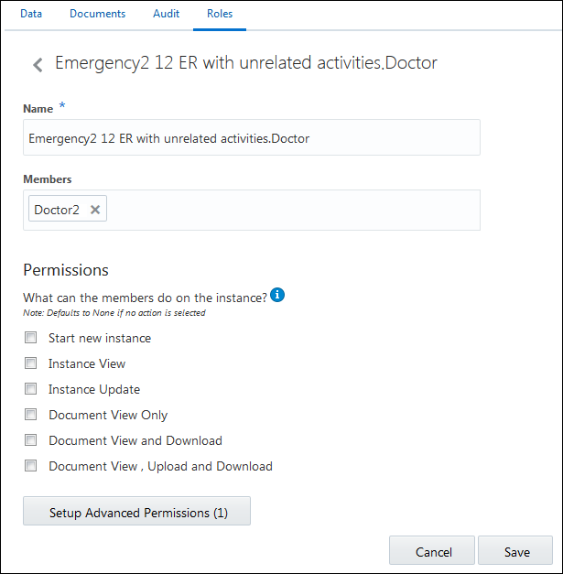
Task: Click into the Name text field
Action: (251, 138)
